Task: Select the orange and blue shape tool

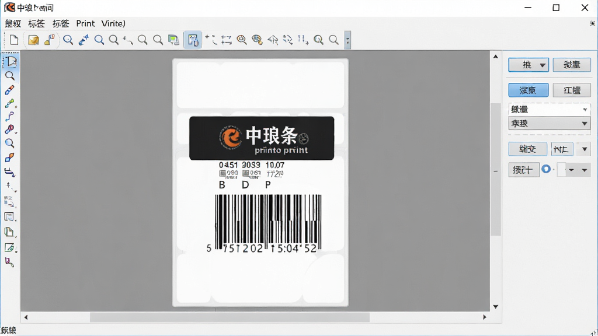Action: point(9,157)
